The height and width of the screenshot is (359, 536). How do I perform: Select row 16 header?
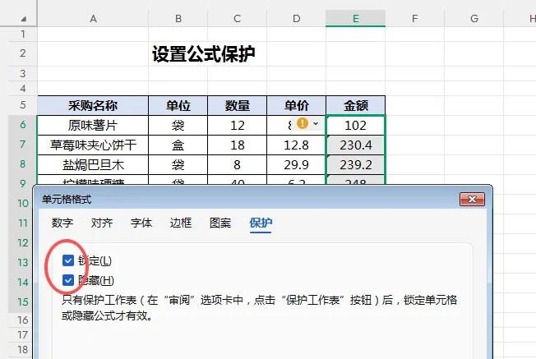pos(22,320)
